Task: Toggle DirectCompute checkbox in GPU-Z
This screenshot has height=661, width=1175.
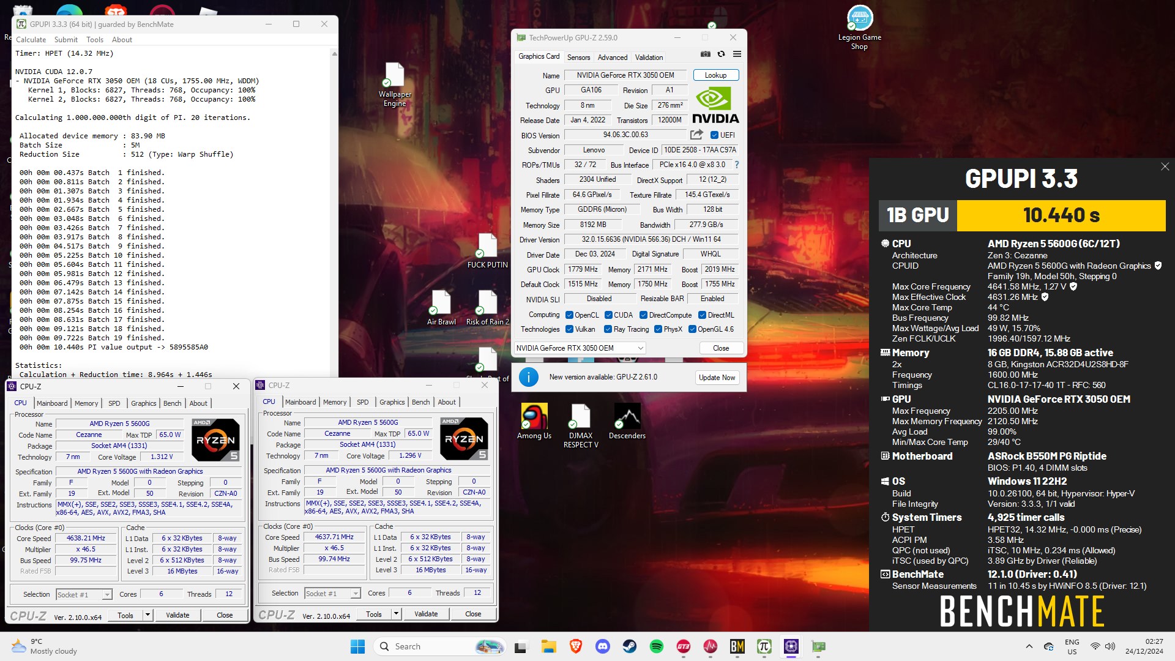Action: click(643, 315)
